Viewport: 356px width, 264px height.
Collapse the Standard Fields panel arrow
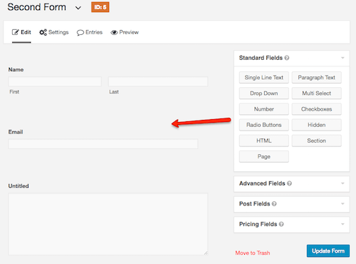342,58
